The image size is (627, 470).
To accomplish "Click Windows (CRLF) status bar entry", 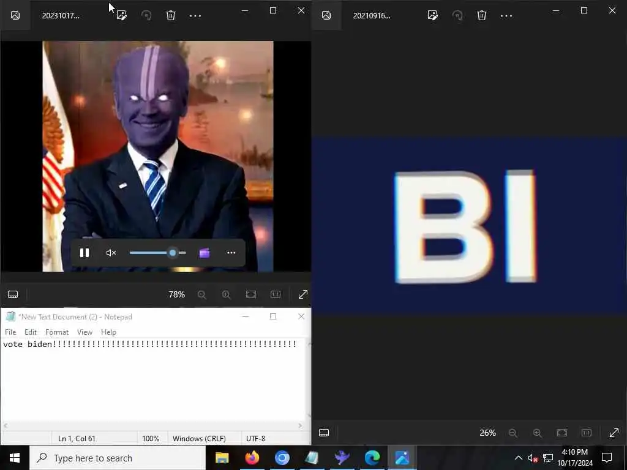I will pos(199,438).
